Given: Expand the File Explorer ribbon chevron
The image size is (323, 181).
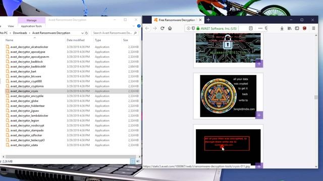Looking at the screenshot, I should click(134, 26).
